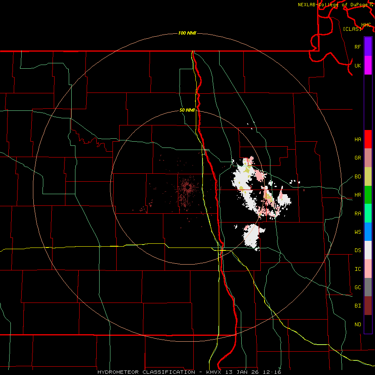Click the 'RA' legend label
The image size is (375, 375).
coord(357,214)
